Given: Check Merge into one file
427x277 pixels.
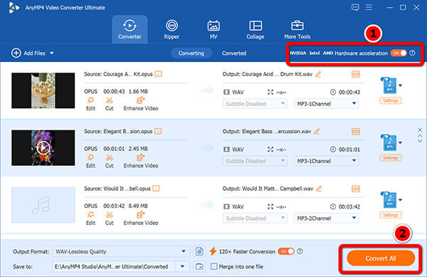Looking at the screenshot, I should click(214, 266).
